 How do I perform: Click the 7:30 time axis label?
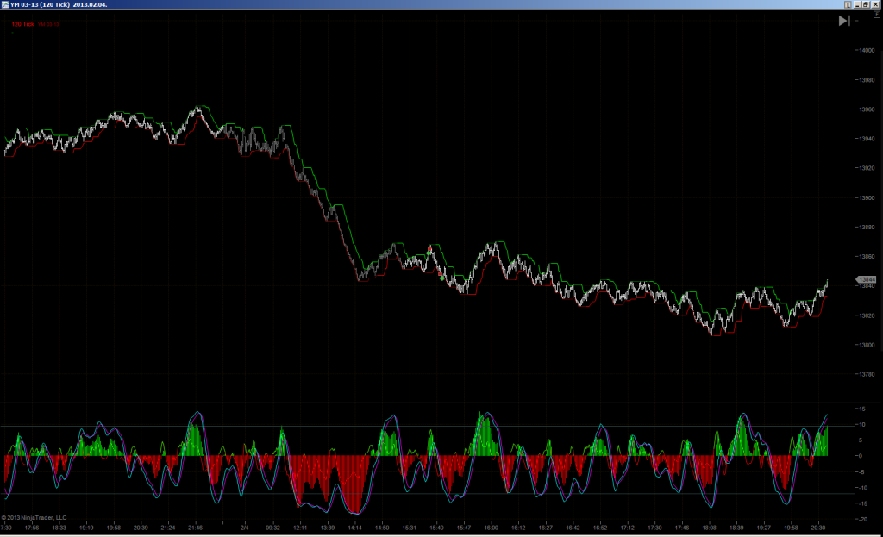click(6, 528)
